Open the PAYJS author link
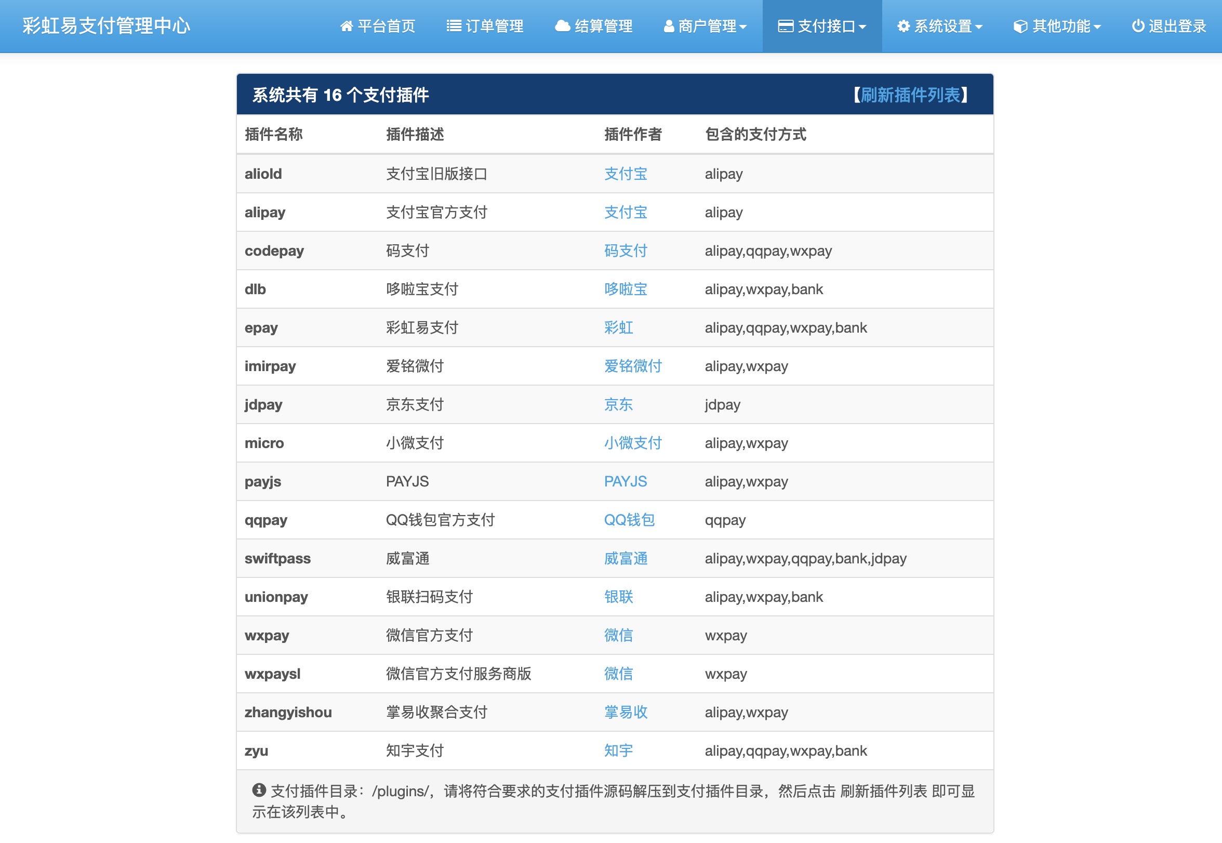The width and height of the screenshot is (1222, 843). tap(626, 481)
